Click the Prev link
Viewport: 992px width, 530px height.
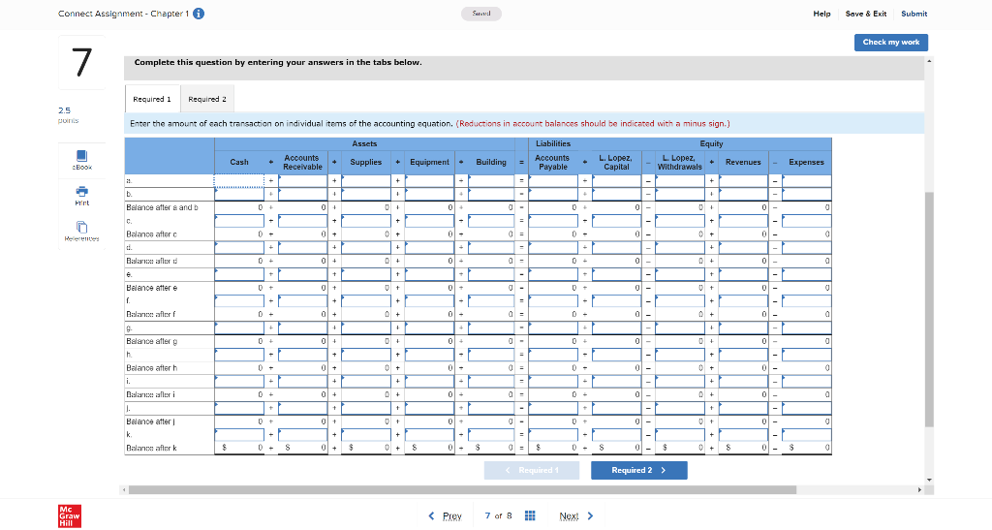(451, 516)
